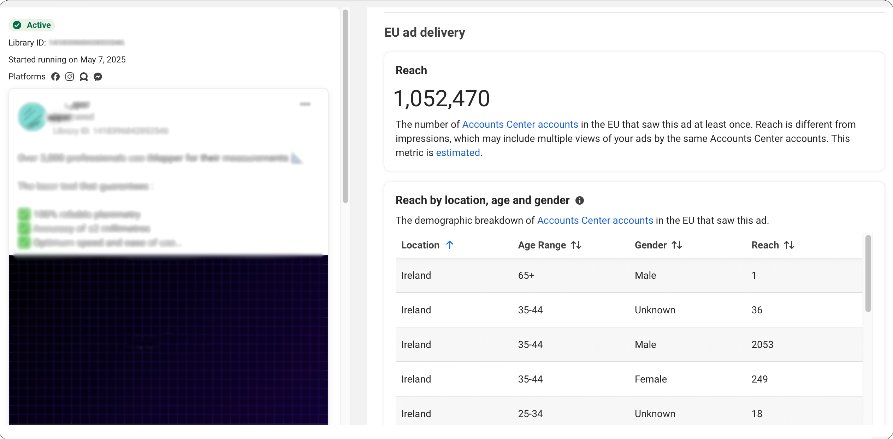Click the Active status badge
This screenshot has height=439, width=893.
click(x=31, y=25)
